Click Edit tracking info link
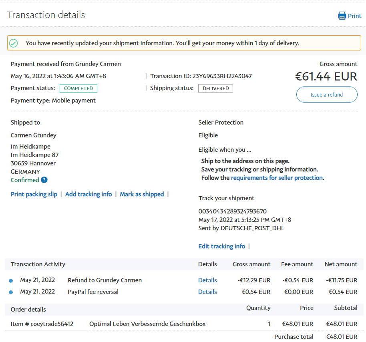The width and height of the screenshot is (366, 342). 221,246
